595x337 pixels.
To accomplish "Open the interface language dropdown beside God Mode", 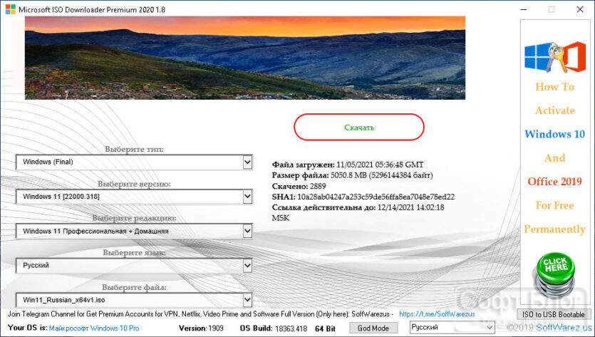I will tap(452, 327).
